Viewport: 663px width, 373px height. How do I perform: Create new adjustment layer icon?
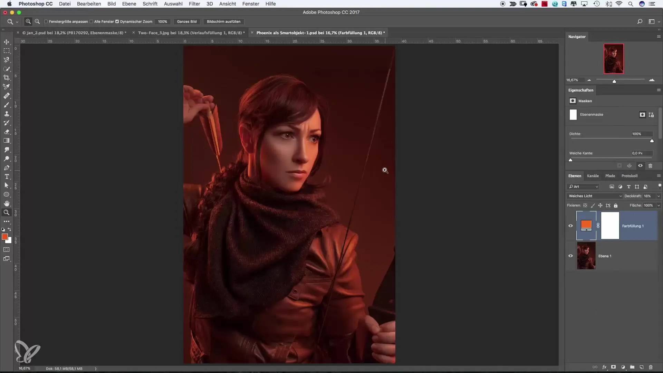(623, 367)
